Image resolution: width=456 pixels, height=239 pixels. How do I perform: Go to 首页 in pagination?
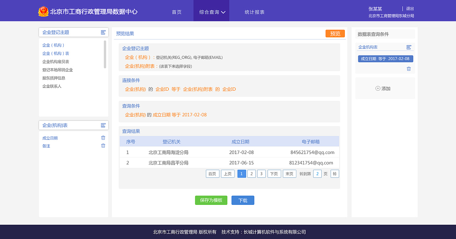(x=212, y=174)
